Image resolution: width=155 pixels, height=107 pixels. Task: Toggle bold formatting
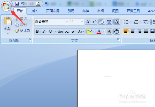[x=37, y=32]
